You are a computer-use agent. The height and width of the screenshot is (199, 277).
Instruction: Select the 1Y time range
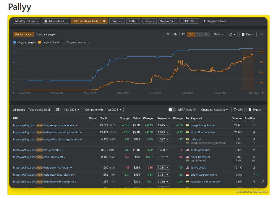[x=183, y=34]
